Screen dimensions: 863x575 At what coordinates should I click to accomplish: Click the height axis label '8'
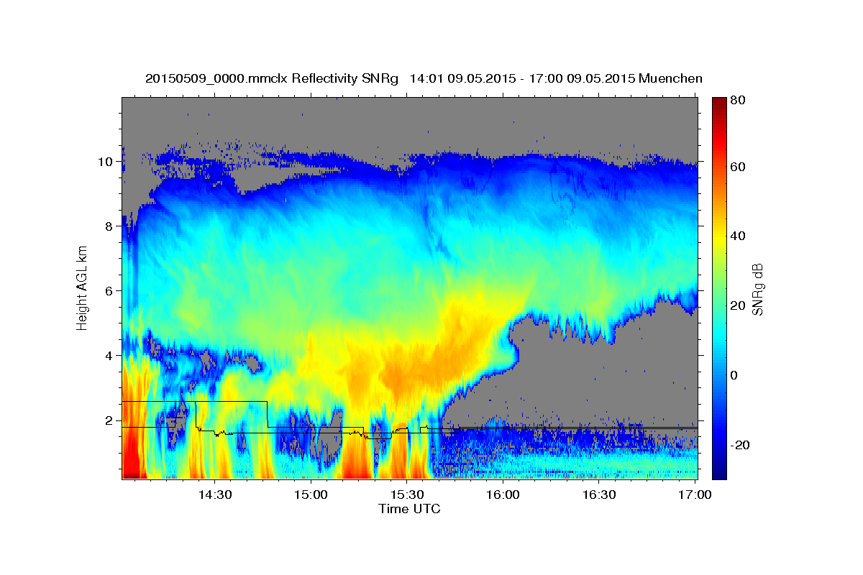click(109, 226)
